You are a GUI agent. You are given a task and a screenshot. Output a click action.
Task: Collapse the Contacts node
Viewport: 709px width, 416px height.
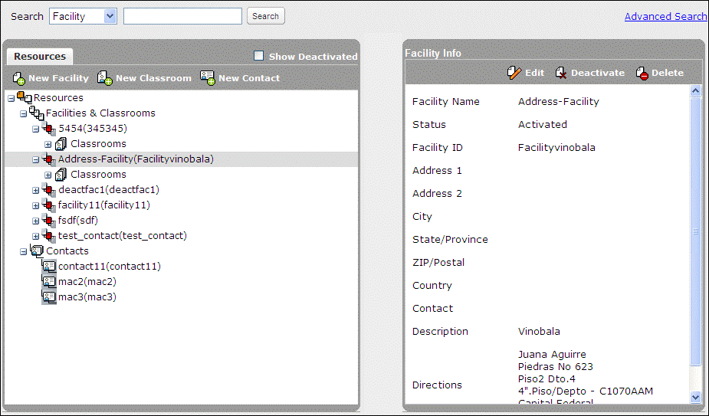tap(24, 252)
